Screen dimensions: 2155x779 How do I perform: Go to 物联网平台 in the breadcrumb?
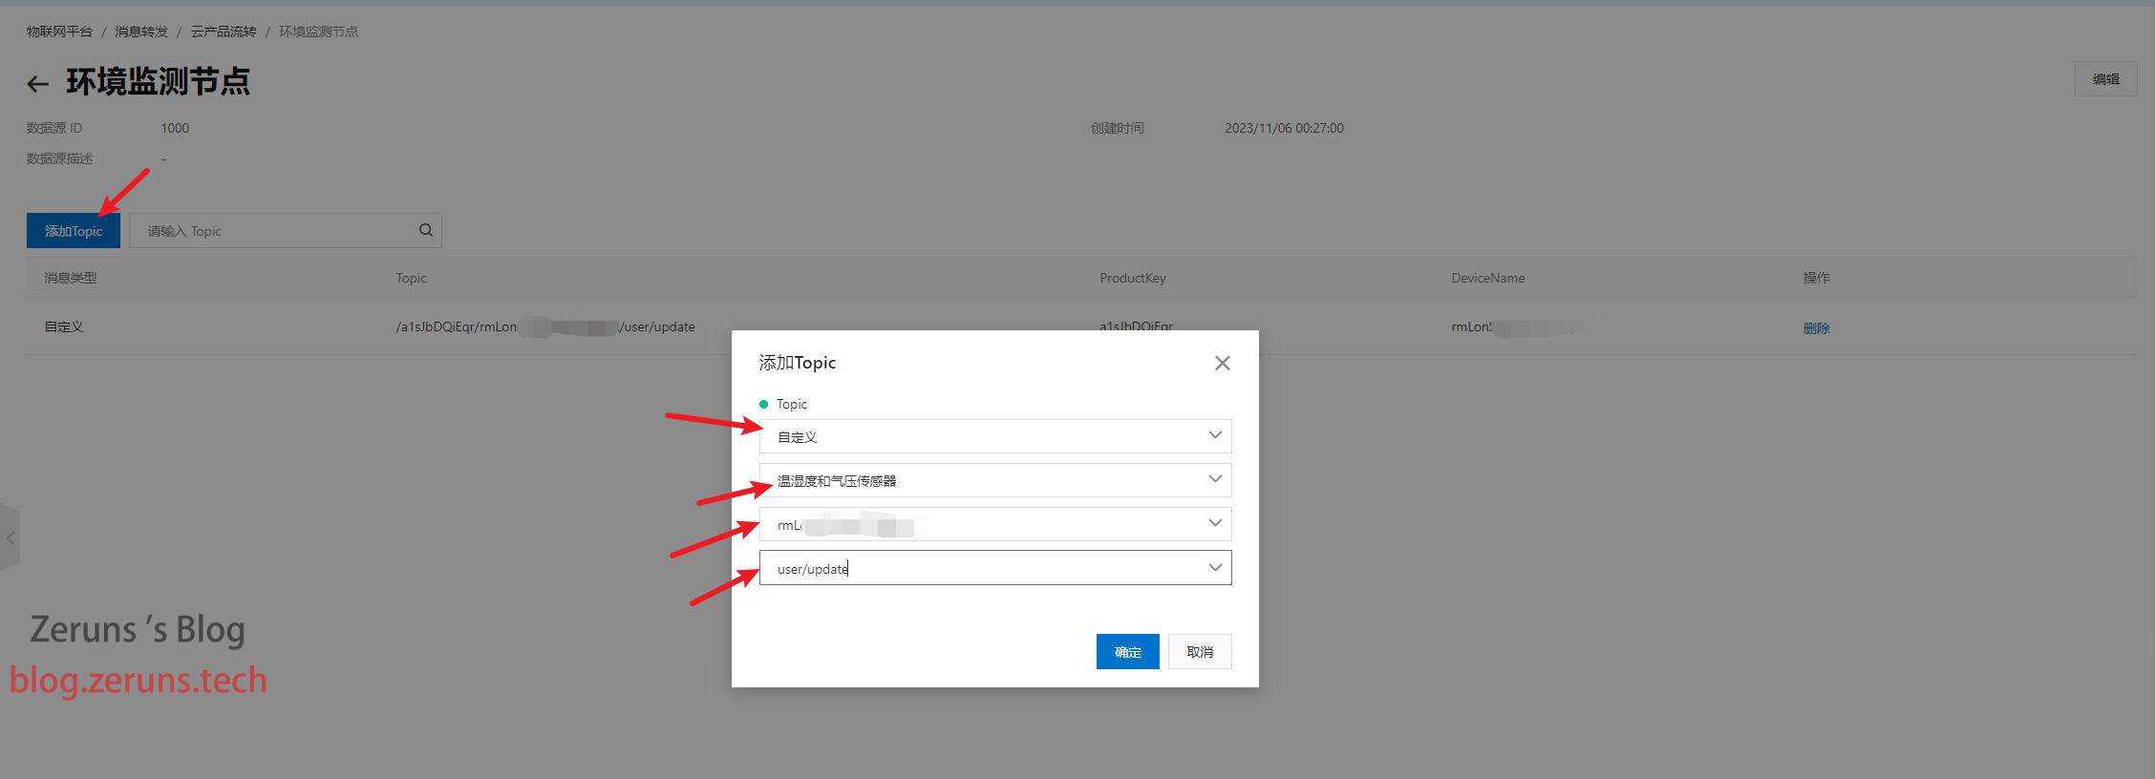coord(59,32)
